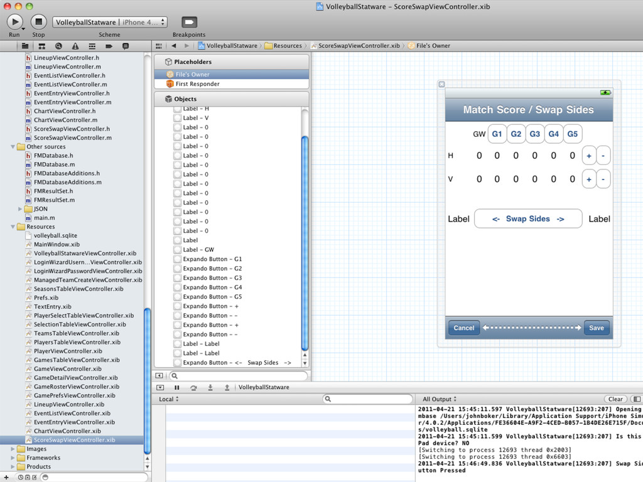The image size is (643, 482).
Task: Click the G5 button on canvas
Action: [x=573, y=134]
